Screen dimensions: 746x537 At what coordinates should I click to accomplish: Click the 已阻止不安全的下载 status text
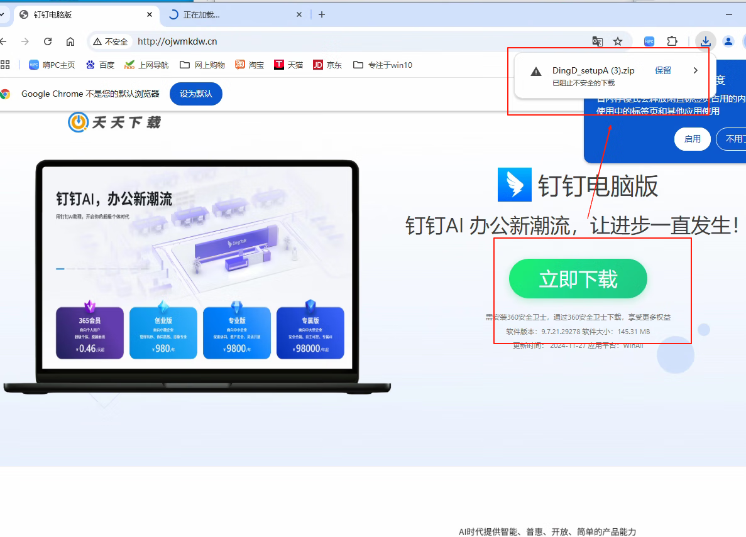pos(583,83)
